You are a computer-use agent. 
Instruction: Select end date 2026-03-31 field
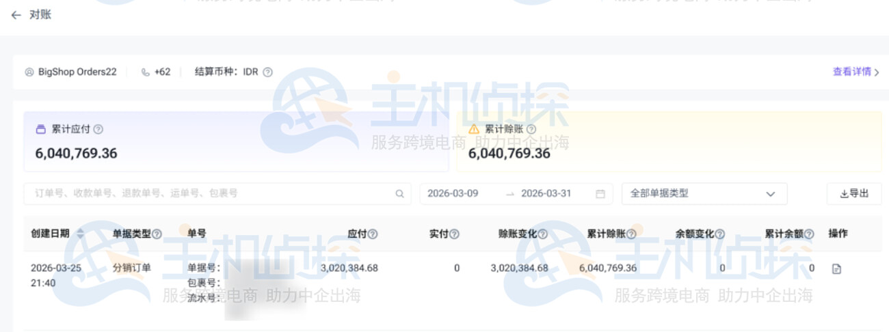click(x=546, y=194)
